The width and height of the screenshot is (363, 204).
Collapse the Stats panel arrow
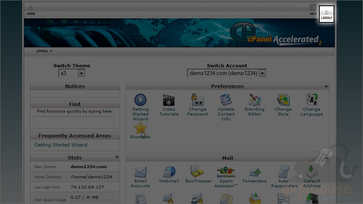[x=117, y=157]
